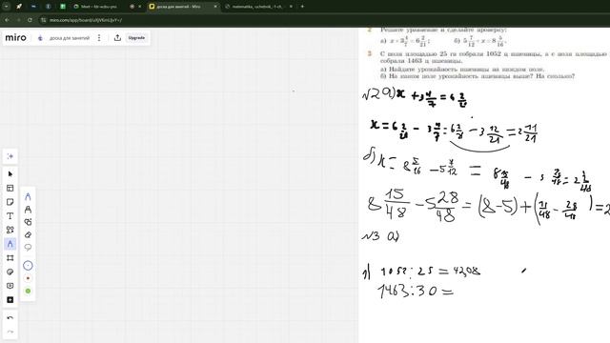The height and width of the screenshot is (343, 610).
Task: Pick the Select cursor tool
Action: 10,173
